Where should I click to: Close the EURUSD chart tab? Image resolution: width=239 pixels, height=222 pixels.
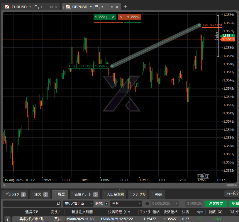pos(56,7)
